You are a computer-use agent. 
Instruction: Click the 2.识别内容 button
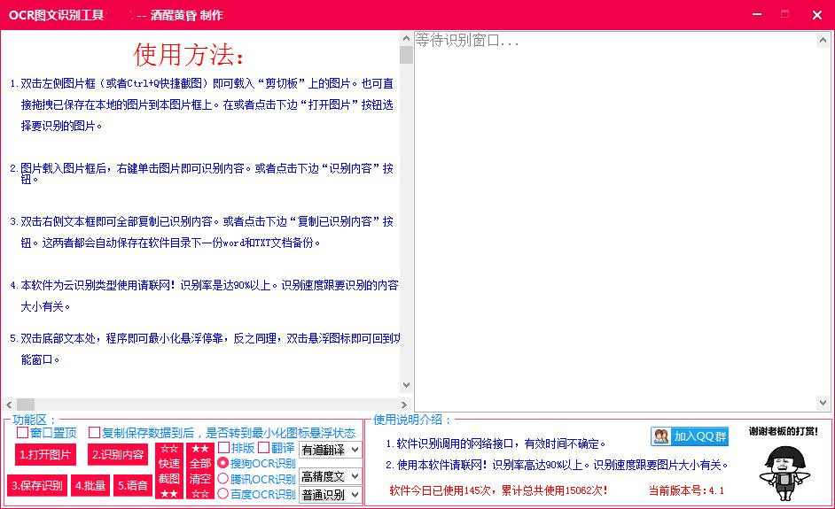pyautogui.click(x=118, y=455)
